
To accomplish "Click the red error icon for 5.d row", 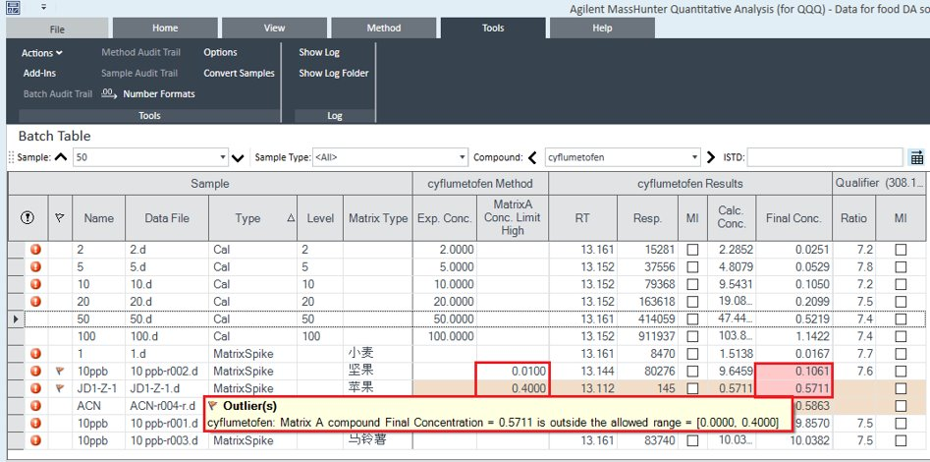I will (x=35, y=266).
